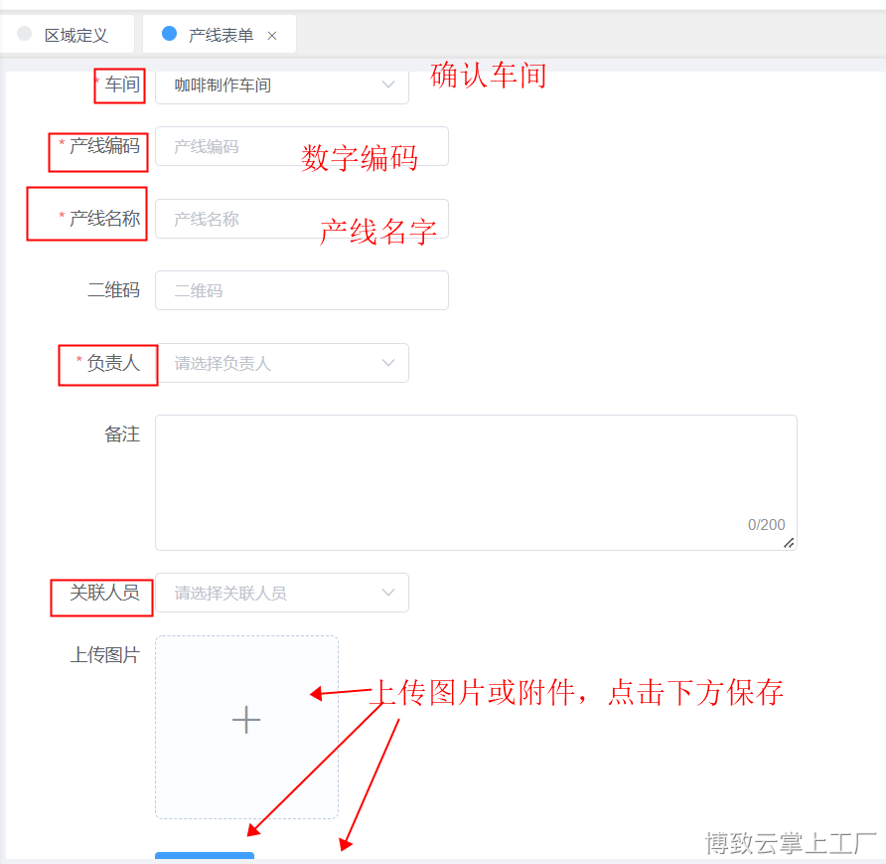Screen dimensions: 886x864
Task: Switch to the 区域定义 tab
Action: click(67, 35)
